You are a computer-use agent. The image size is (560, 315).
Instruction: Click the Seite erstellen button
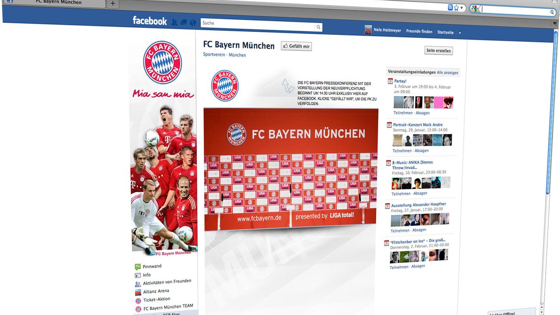439,50
